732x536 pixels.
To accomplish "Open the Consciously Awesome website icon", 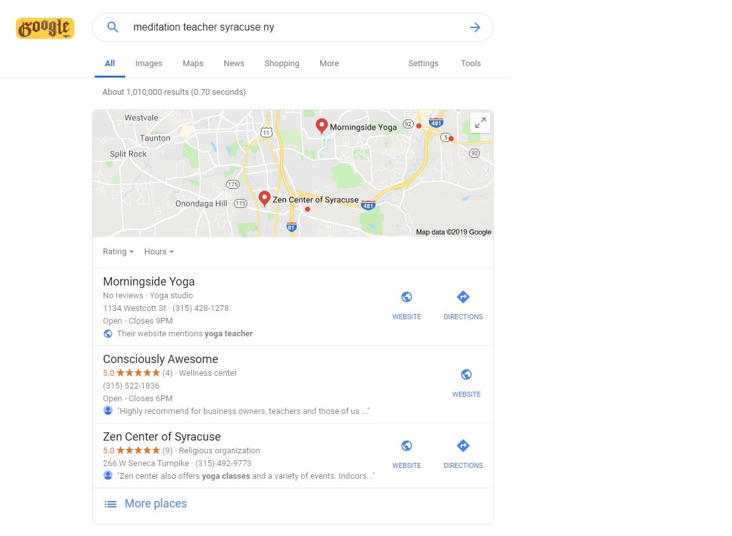I will tap(466, 375).
